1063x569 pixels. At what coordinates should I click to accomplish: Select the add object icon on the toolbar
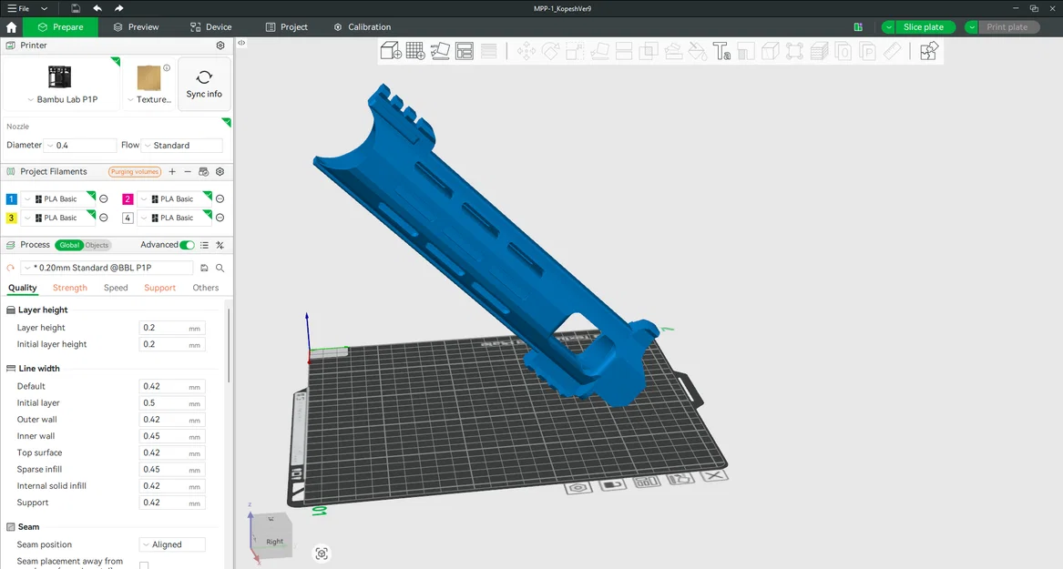391,51
